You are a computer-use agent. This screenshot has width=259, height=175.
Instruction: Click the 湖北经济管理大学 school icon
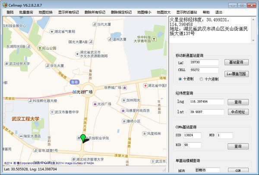73,159
